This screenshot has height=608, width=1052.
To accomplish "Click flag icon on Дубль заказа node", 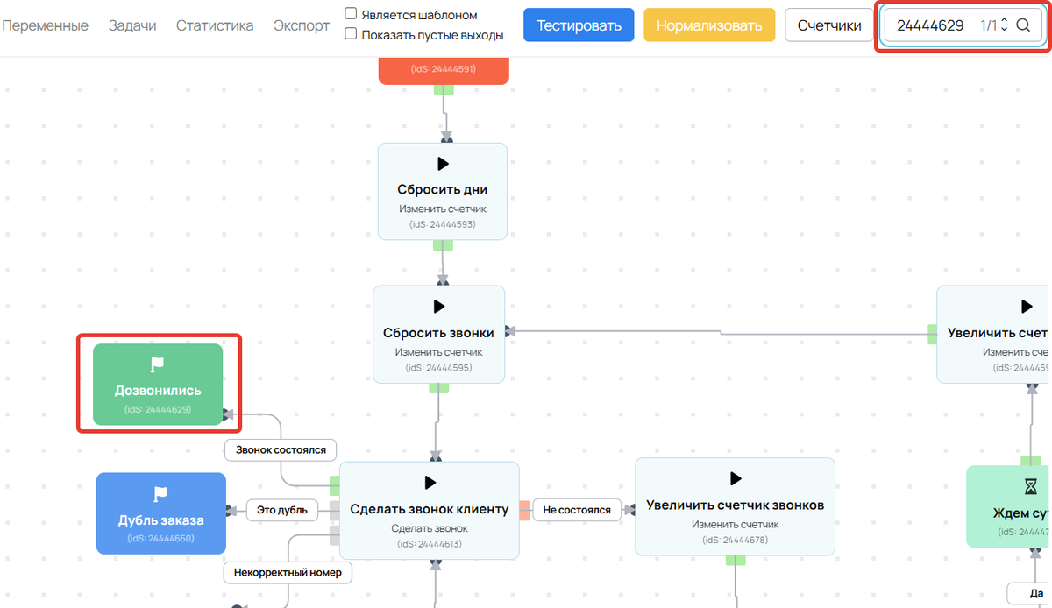I will 160,494.
